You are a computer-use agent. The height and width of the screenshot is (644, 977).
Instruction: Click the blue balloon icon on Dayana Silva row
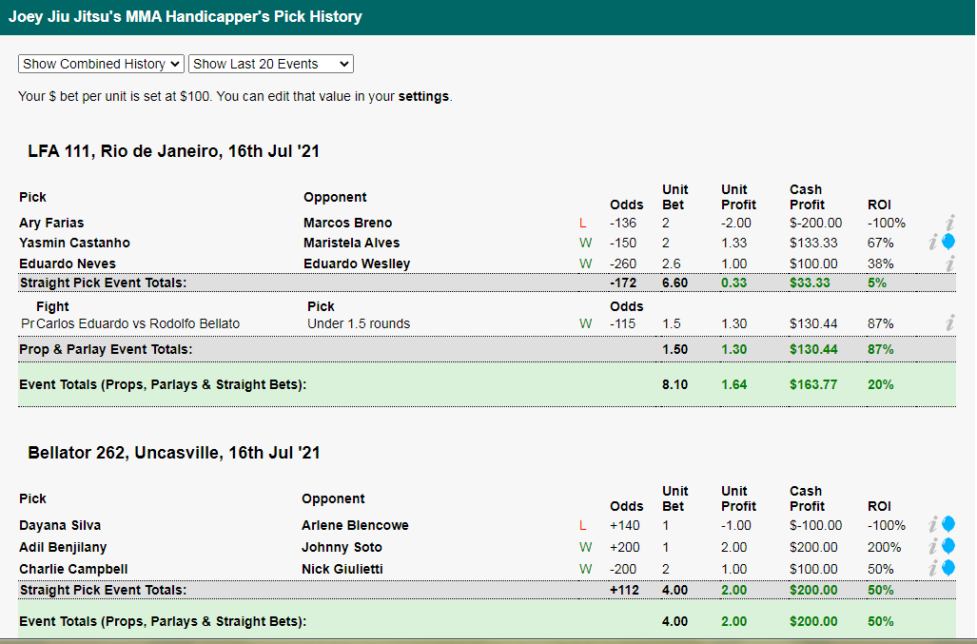point(948,524)
